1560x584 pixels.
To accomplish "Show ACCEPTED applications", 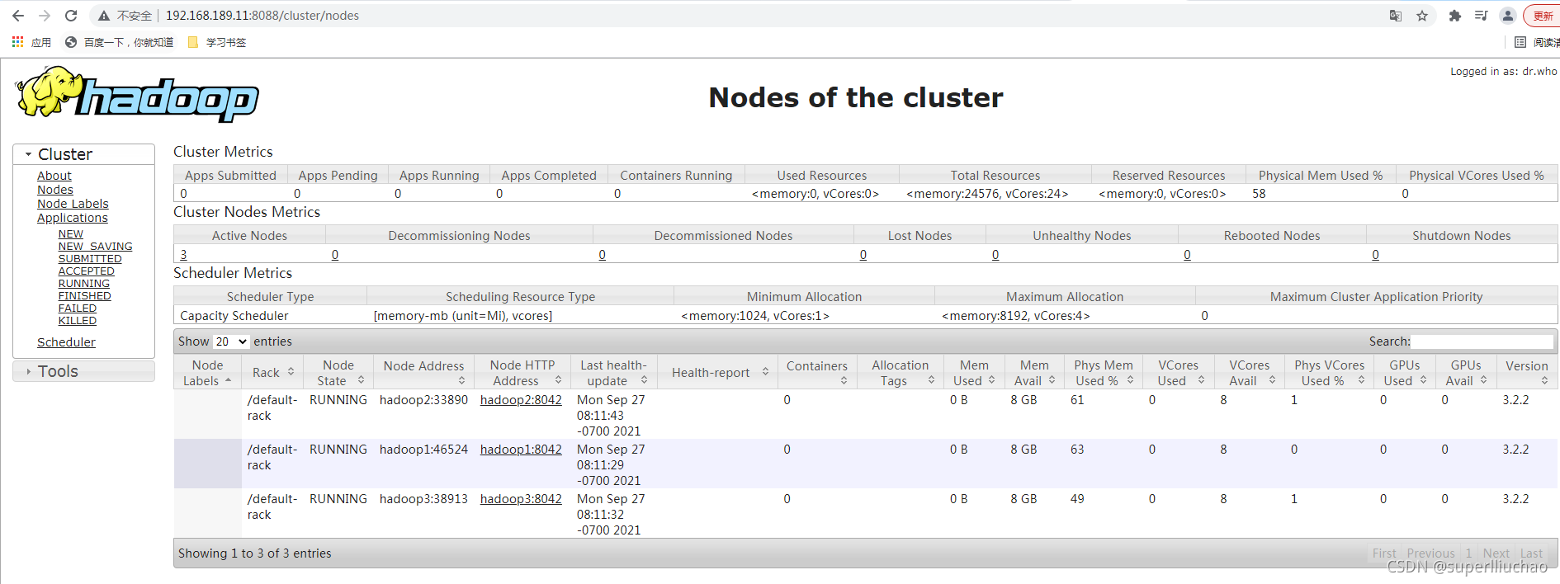I will (x=87, y=271).
